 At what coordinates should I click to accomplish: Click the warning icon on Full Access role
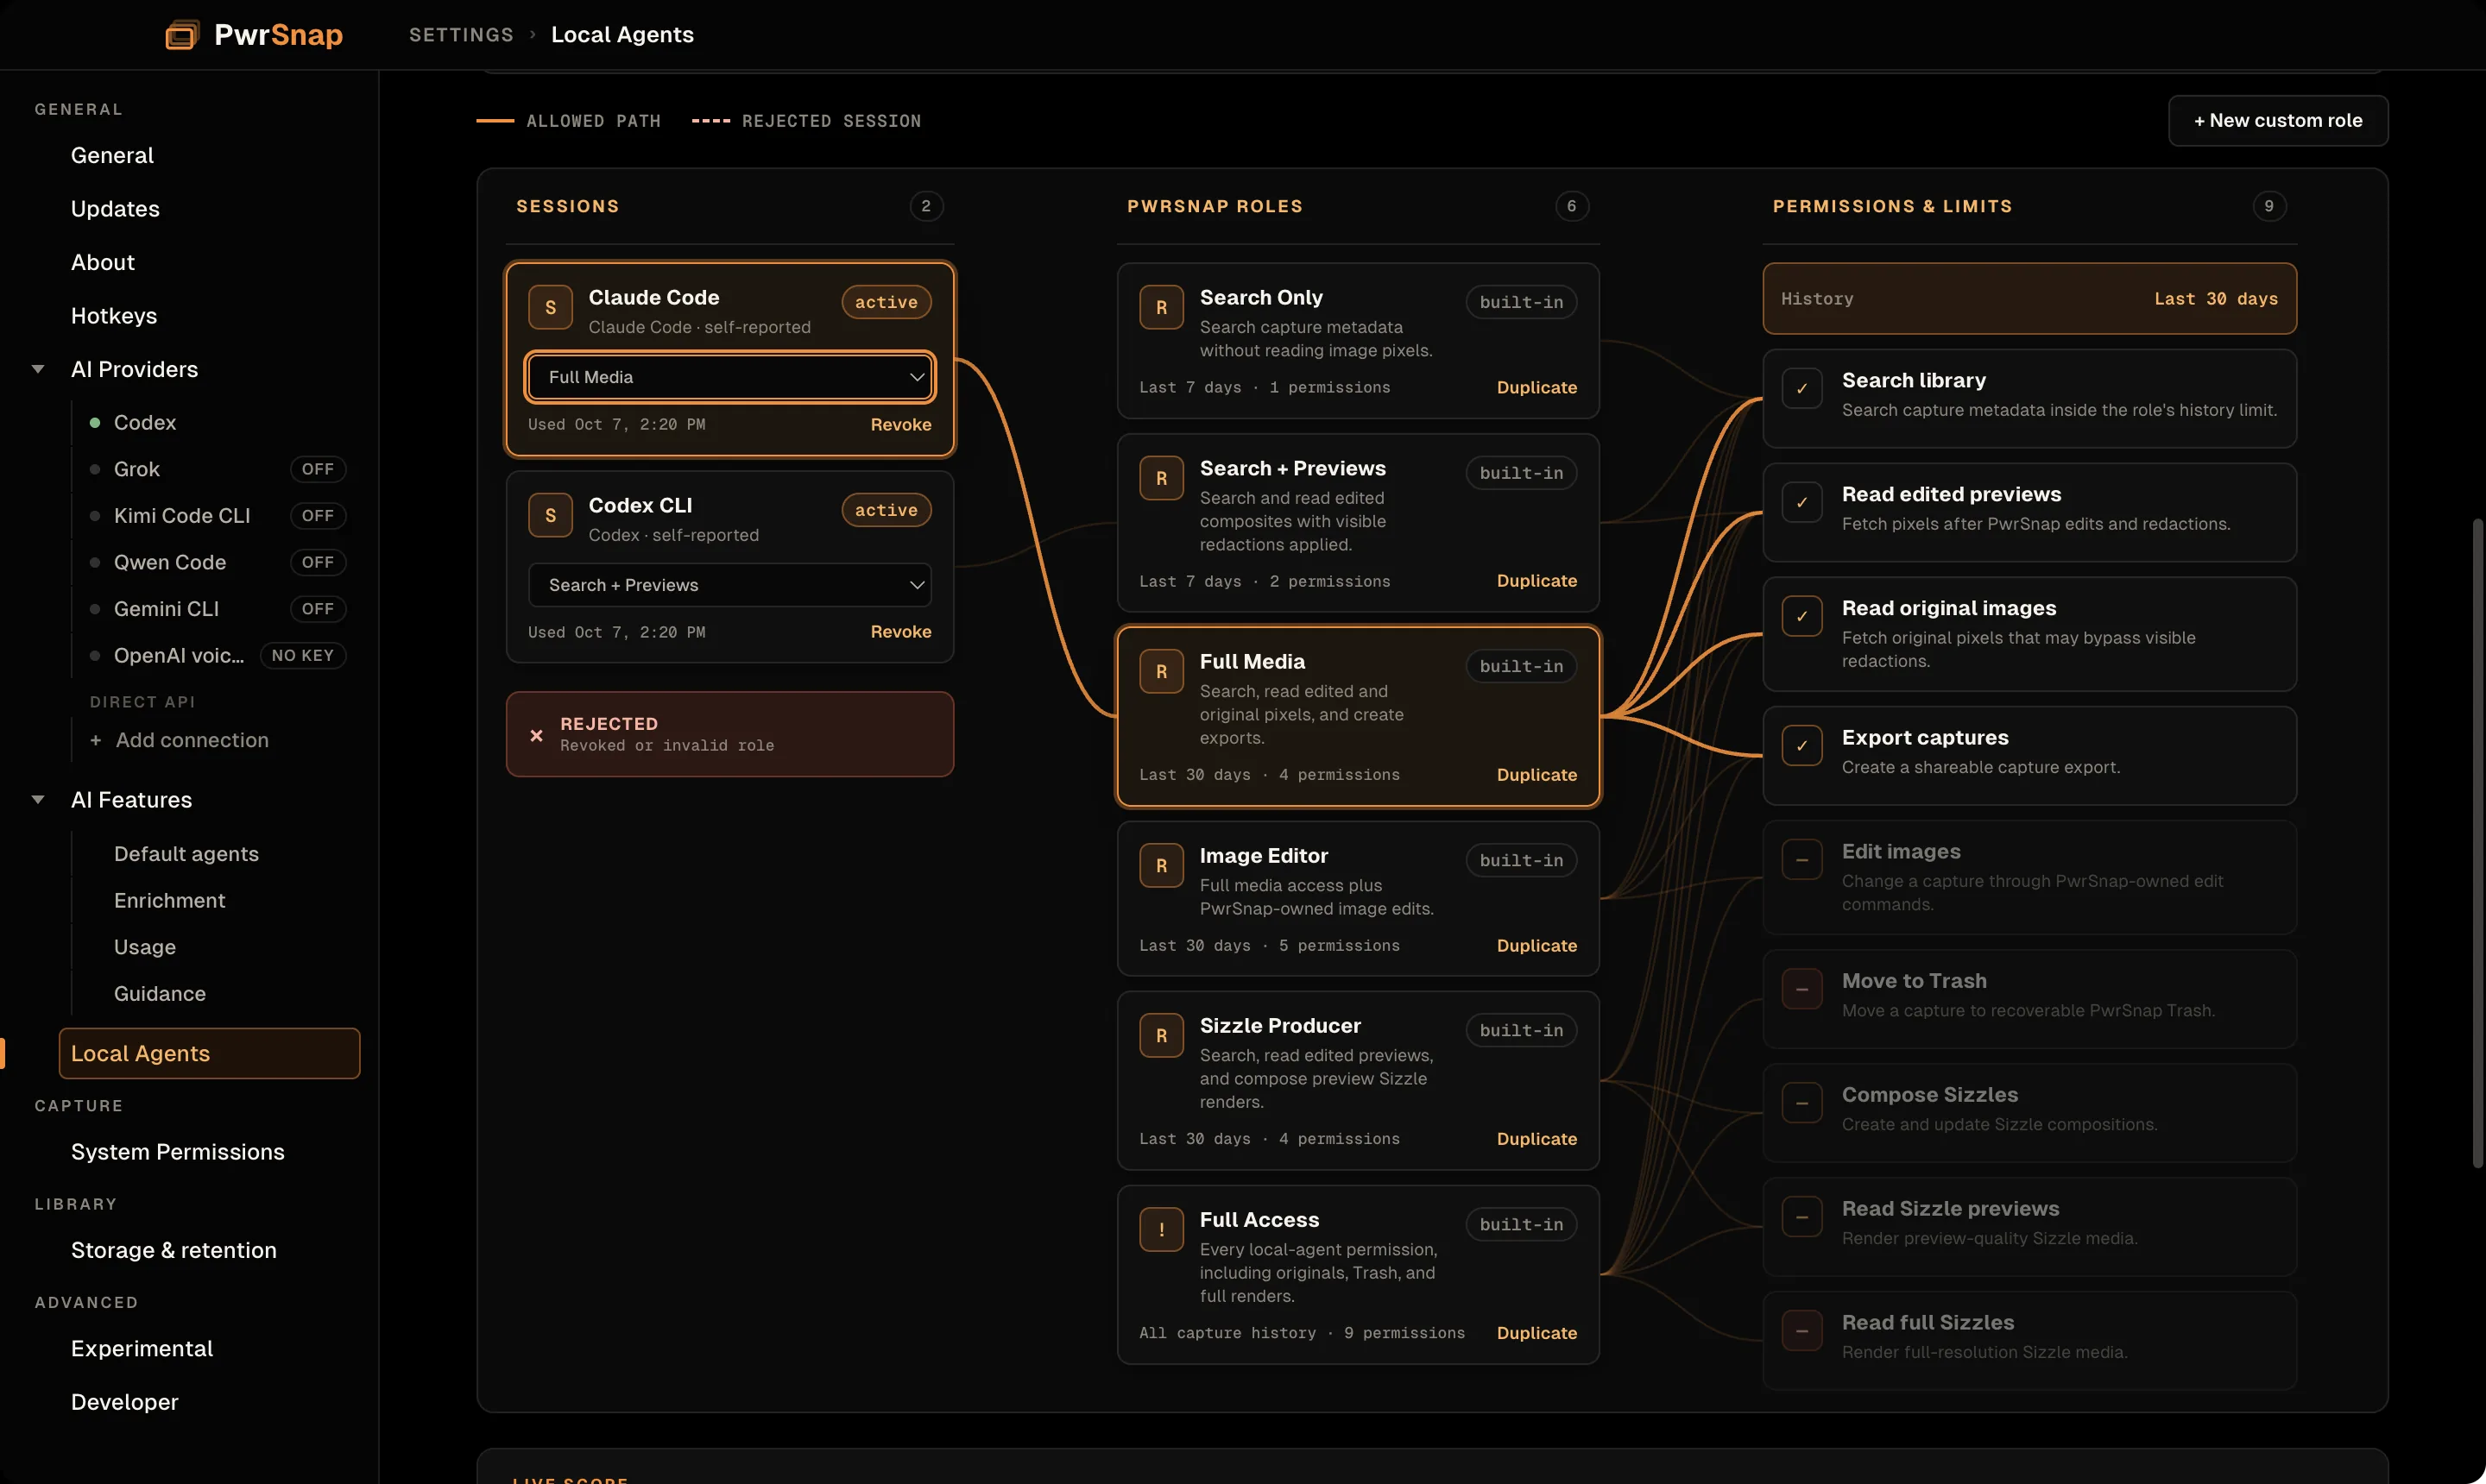click(1162, 1230)
